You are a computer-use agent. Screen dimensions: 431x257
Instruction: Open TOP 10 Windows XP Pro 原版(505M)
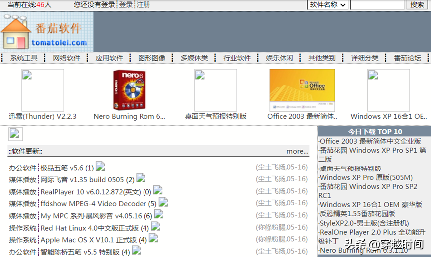(x=366, y=177)
